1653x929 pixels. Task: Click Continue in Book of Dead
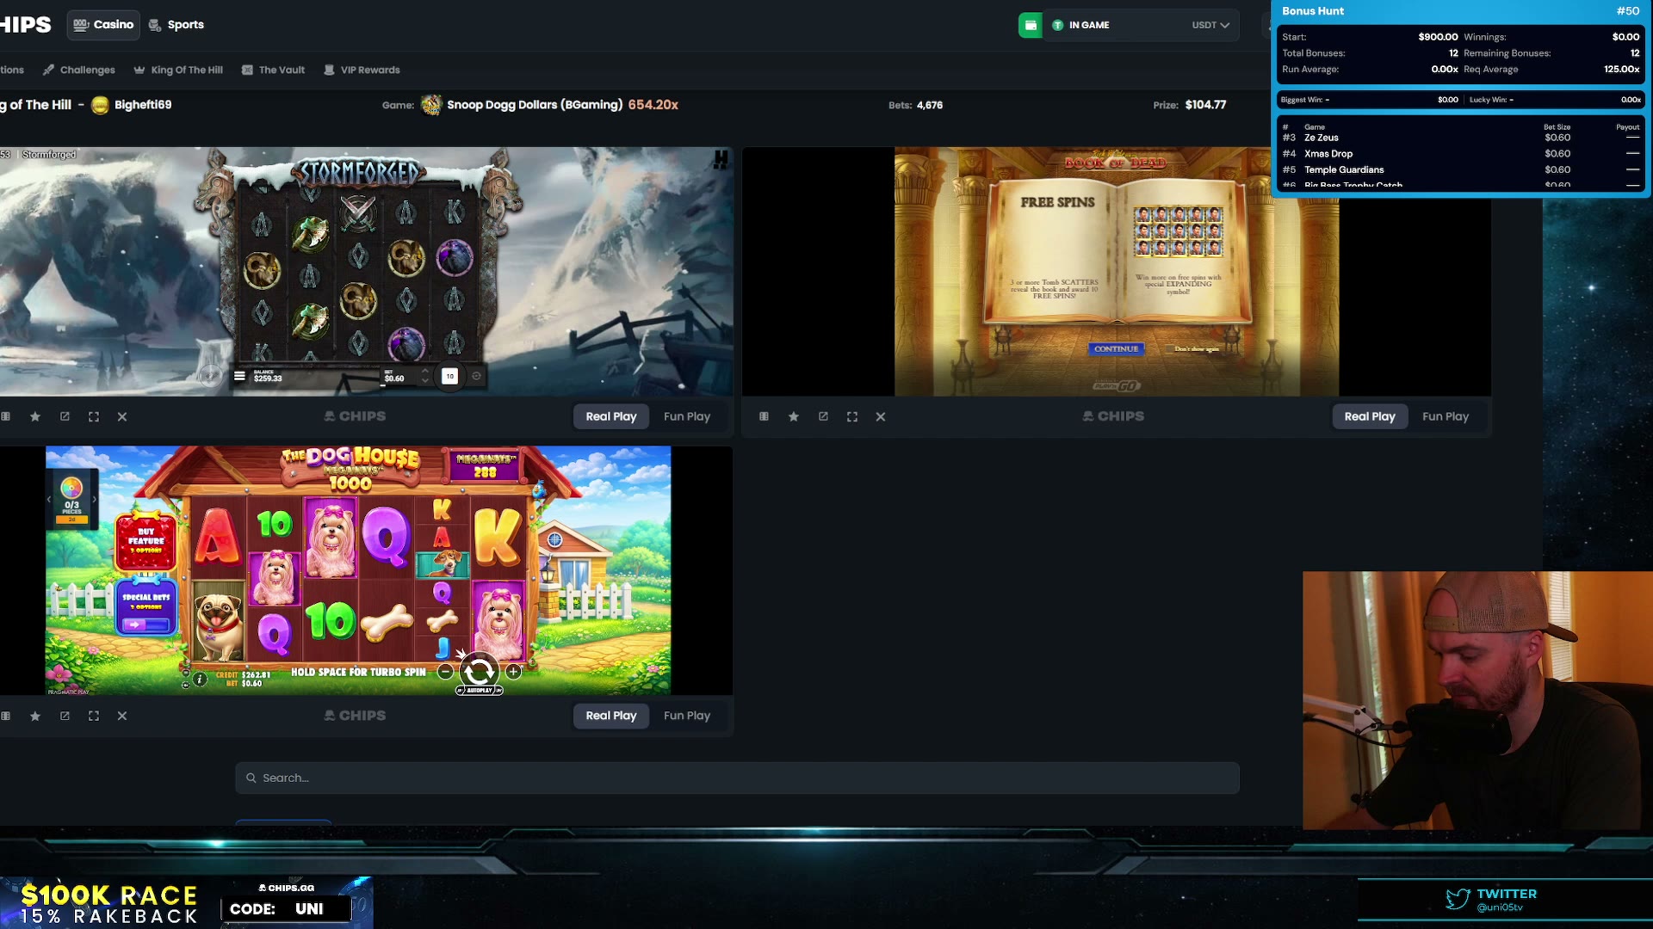[x=1116, y=349]
